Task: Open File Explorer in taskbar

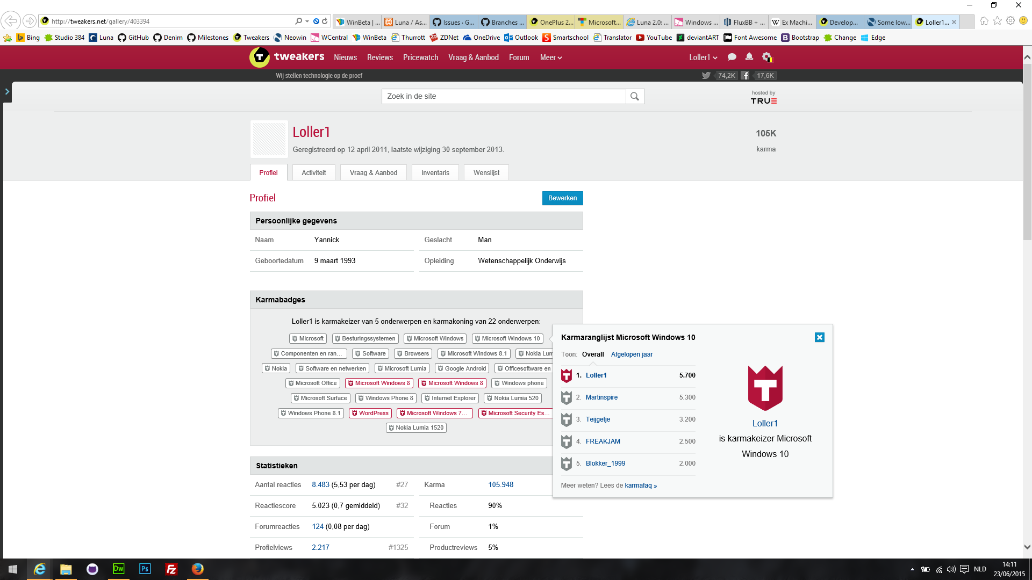Action: coord(66,569)
